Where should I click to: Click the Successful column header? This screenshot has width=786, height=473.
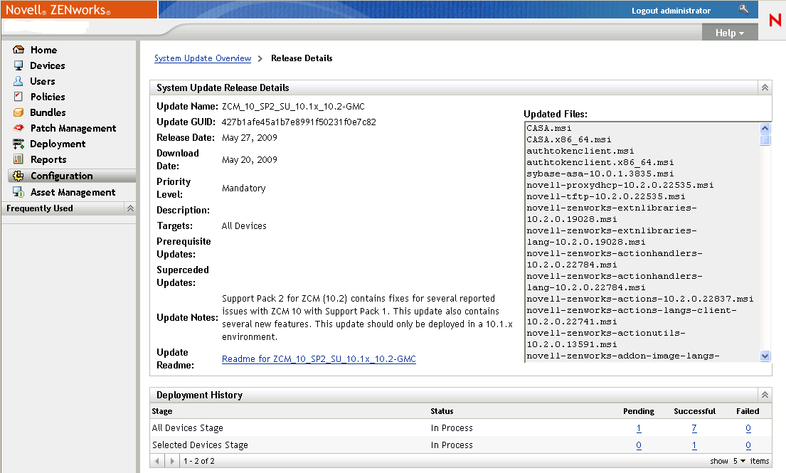click(694, 411)
